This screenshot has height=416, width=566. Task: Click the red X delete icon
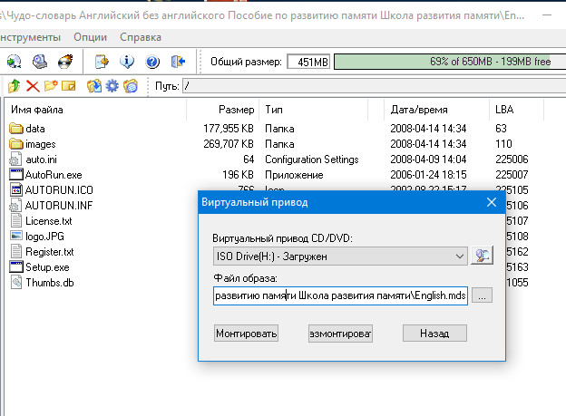pyautogui.click(x=33, y=86)
